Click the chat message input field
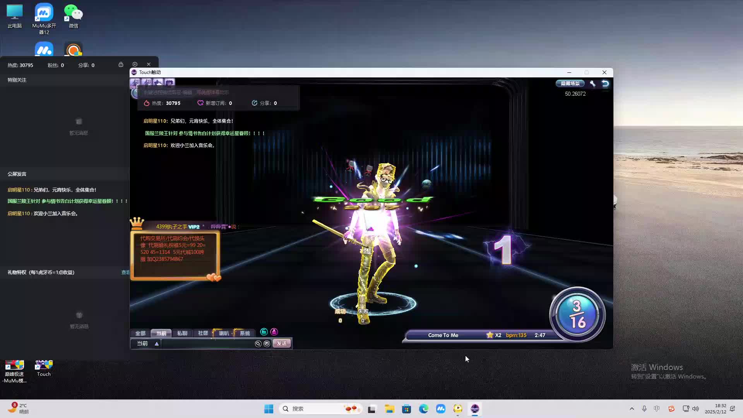This screenshot has width=743, height=418. [x=207, y=344]
